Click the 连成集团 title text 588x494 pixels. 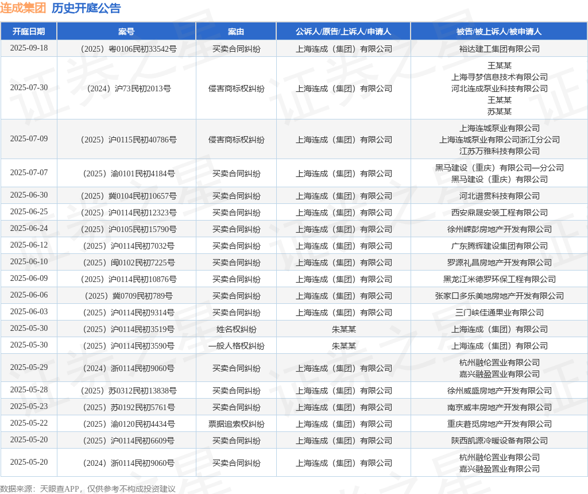tap(23, 8)
